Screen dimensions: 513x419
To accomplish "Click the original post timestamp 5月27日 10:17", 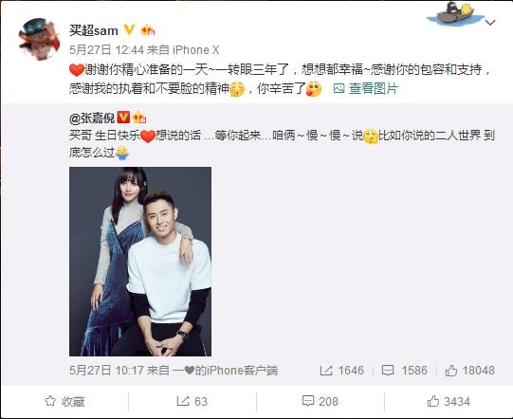I will point(106,371).
